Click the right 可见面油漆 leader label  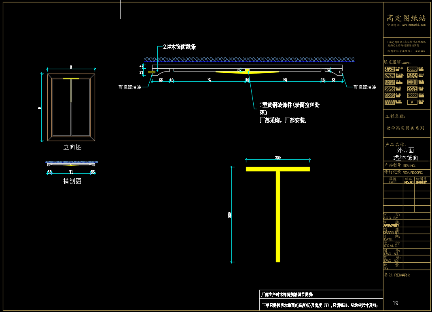(364, 87)
